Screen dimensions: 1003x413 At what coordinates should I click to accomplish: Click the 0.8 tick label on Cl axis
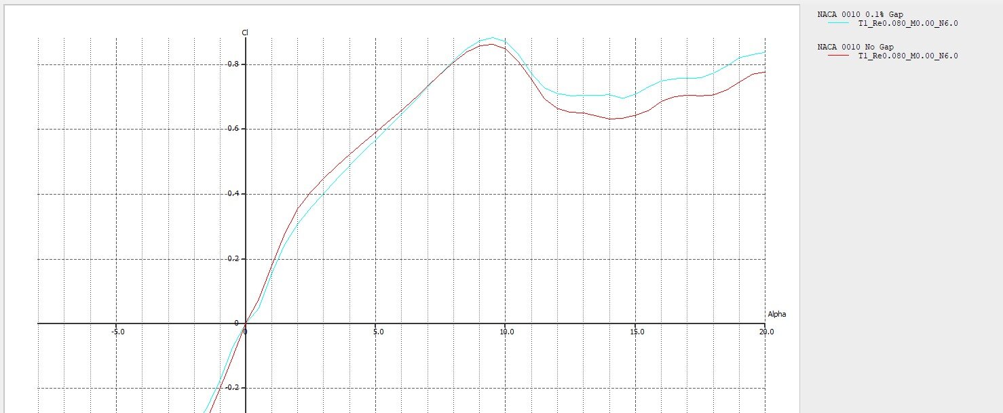coord(235,64)
